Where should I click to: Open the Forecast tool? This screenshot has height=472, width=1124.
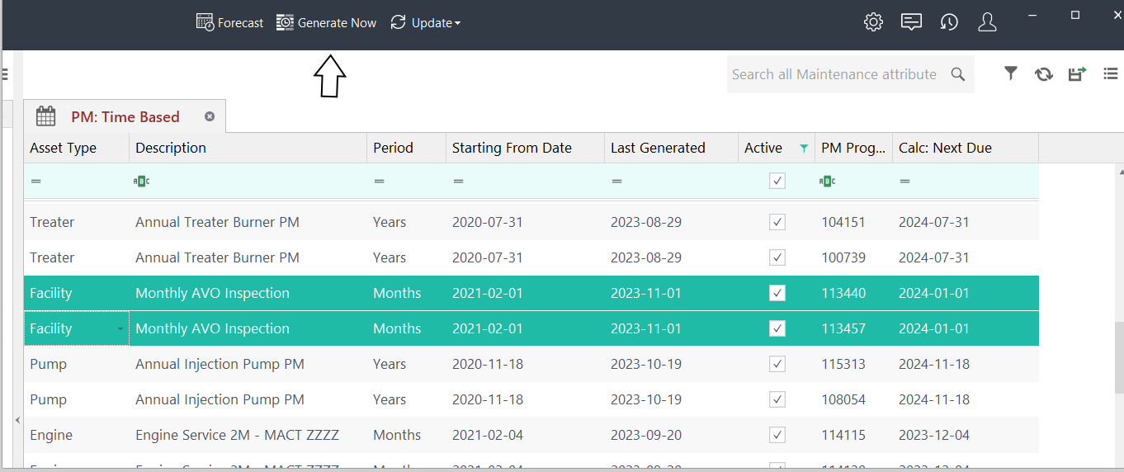229,23
